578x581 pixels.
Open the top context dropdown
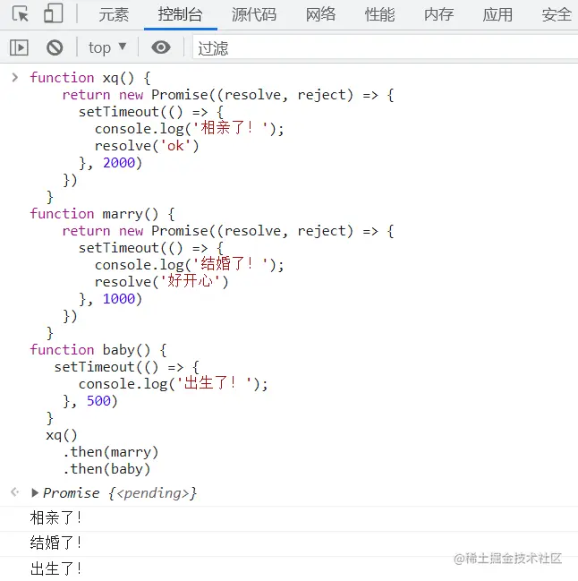(107, 47)
